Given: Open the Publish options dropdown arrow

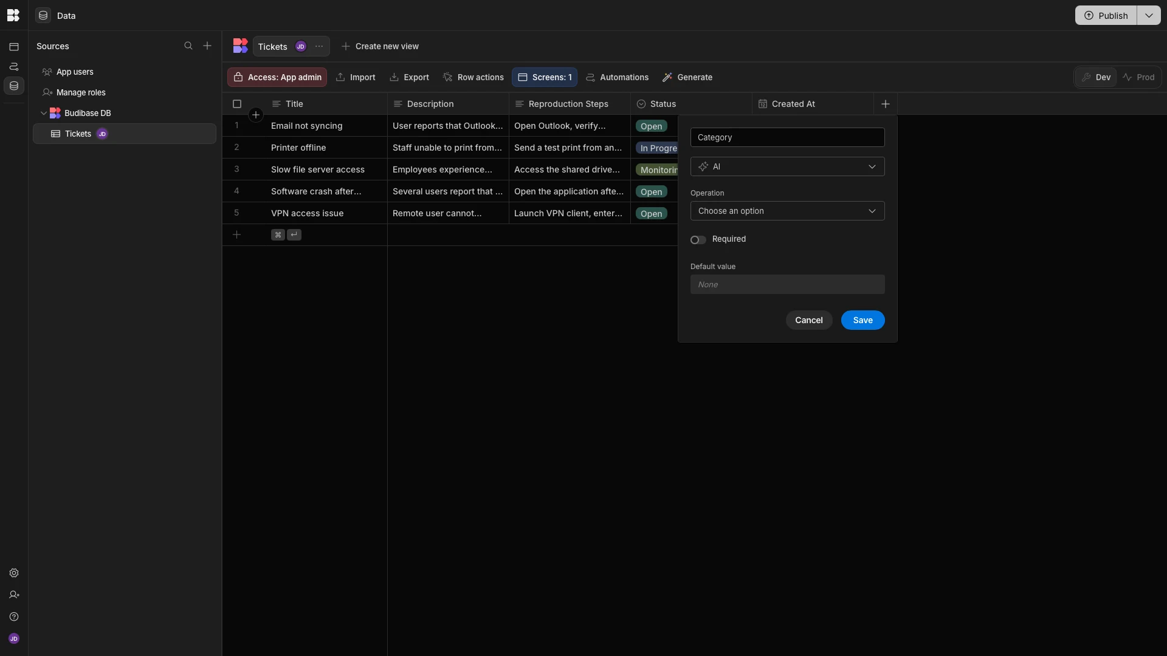Looking at the screenshot, I should (1148, 15).
